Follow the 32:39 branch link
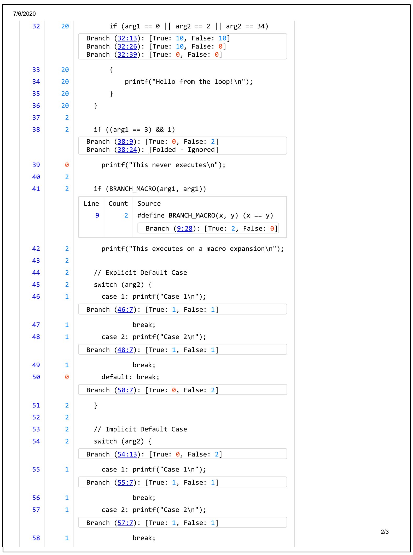Image resolution: width=413 pixels, height=555 pixels. 127,55
